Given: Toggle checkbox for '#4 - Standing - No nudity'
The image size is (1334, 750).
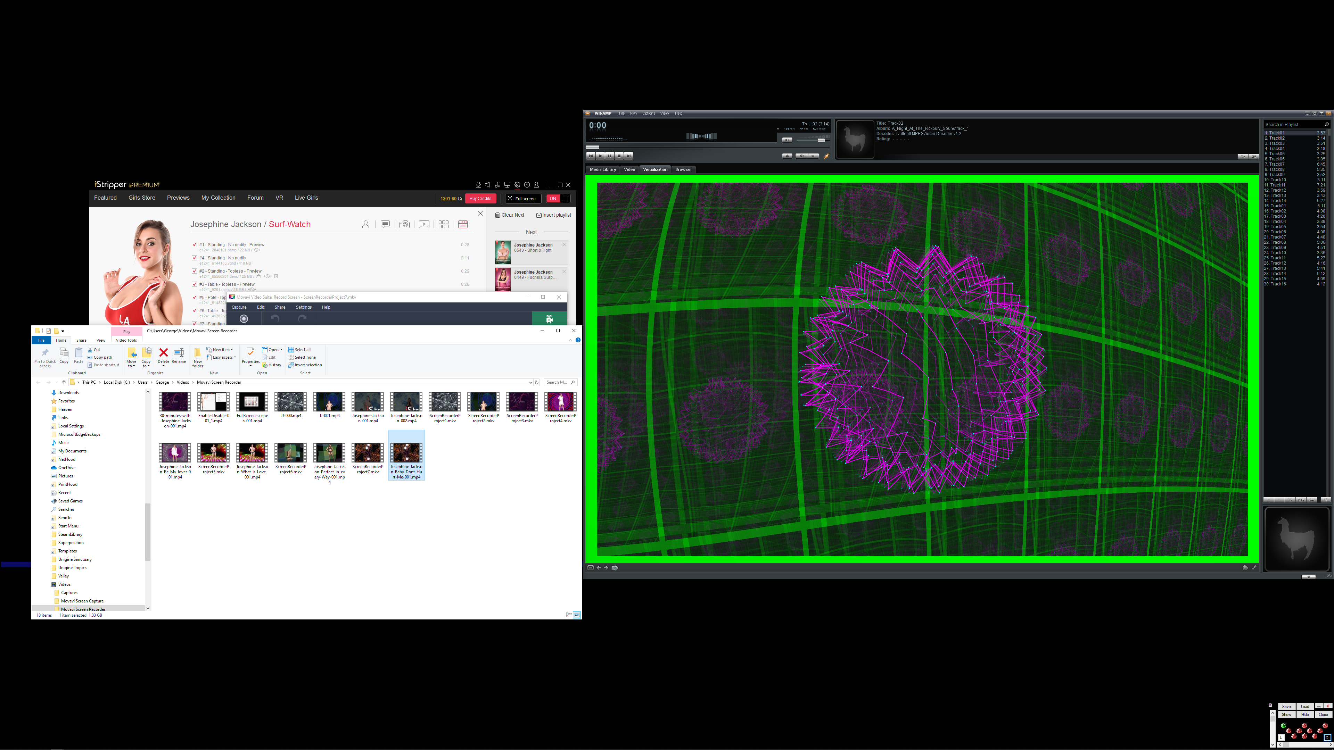Looking at the screenshot, I should click(x=194, y=258).
